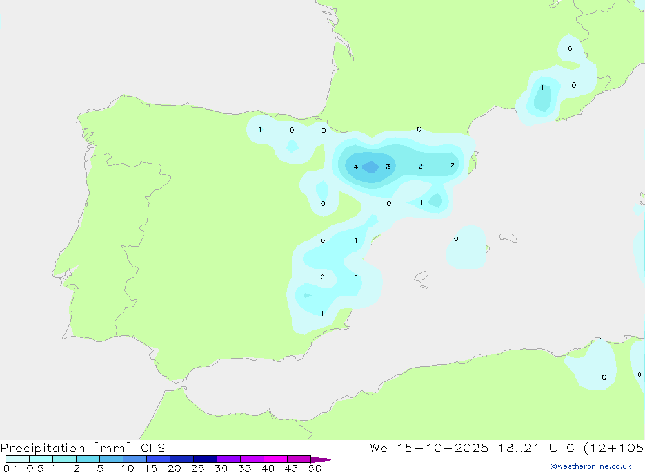Image resolution: width=645 pixels, height=472 pixels.
Task: Click the legend label "50"
Action: click(x=315, y=468)
